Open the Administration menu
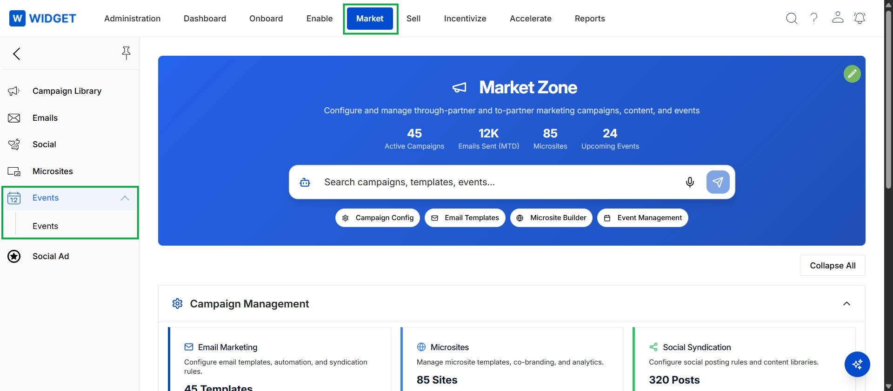This screenshot has height=391, width=893. [x=133, y=19]
